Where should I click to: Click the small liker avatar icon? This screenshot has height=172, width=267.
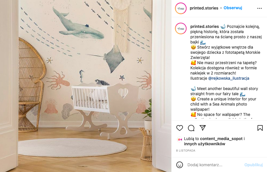point(180,139)
